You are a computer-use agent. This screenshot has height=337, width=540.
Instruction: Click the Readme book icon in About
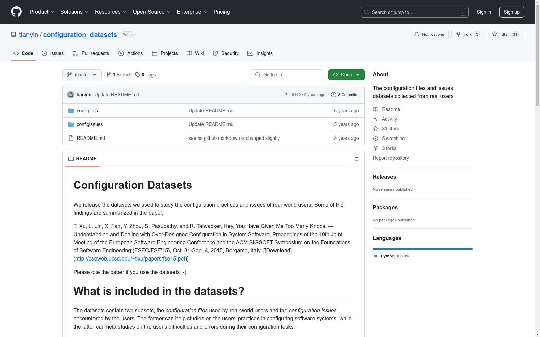coord(376,109)
